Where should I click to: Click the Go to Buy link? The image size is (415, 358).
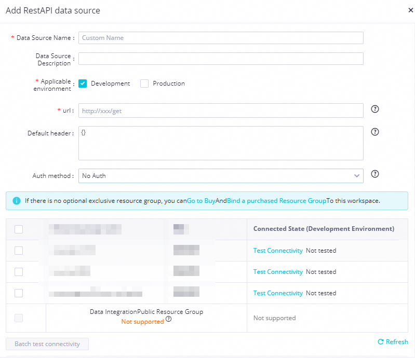pos(201,201)
